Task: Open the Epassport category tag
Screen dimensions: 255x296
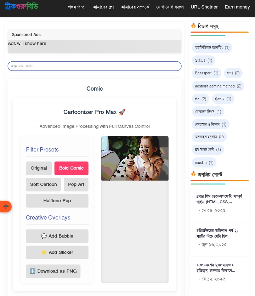Action: 206,73
